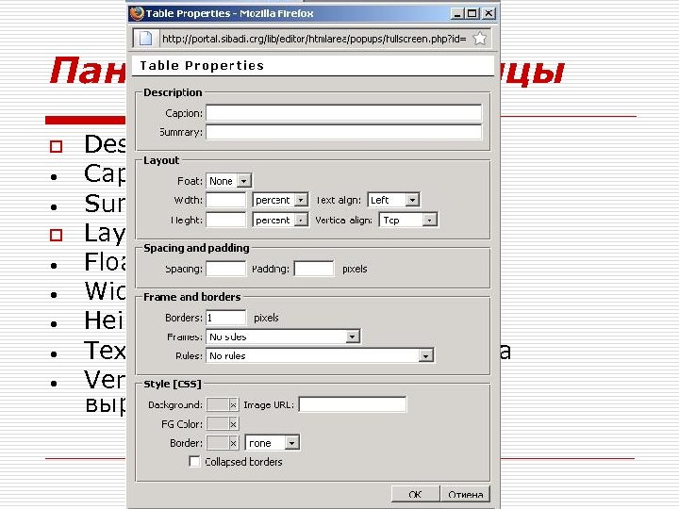Click the Padding input field
This screenshot has width=679, height=509.
point(314,269)
